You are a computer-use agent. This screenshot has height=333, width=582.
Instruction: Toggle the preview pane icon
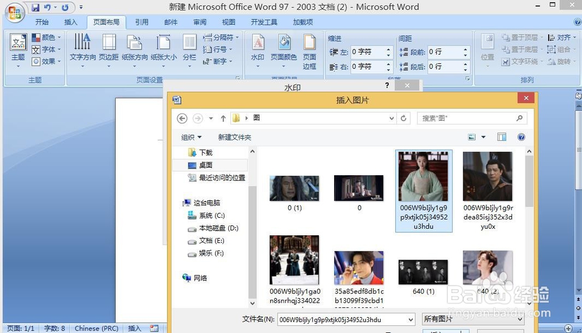[502, 137]
